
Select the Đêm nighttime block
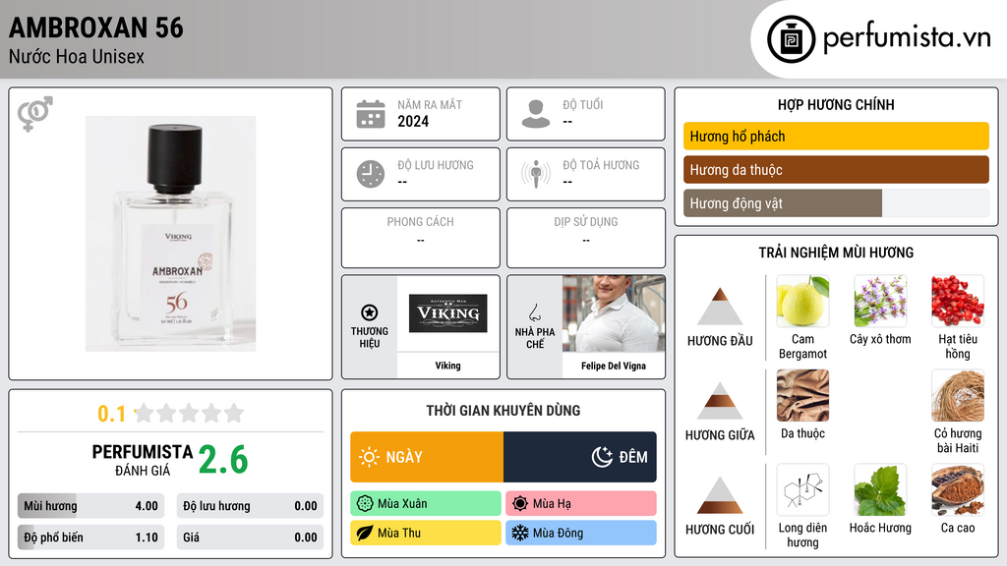pos(580,457)
